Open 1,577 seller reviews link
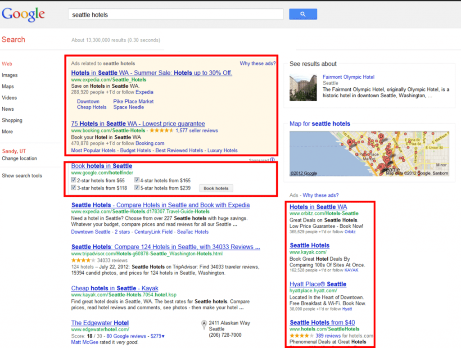Screen dimensions: 461x348 (x=197, y=131)
